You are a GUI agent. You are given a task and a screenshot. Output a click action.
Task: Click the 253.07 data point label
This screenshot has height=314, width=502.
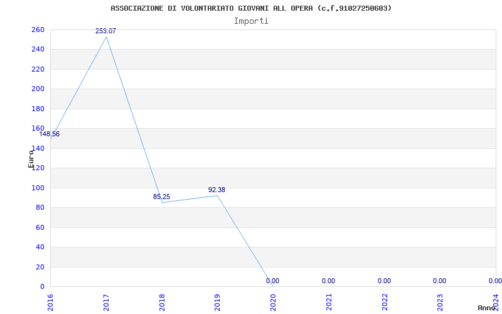click(105, 31)
